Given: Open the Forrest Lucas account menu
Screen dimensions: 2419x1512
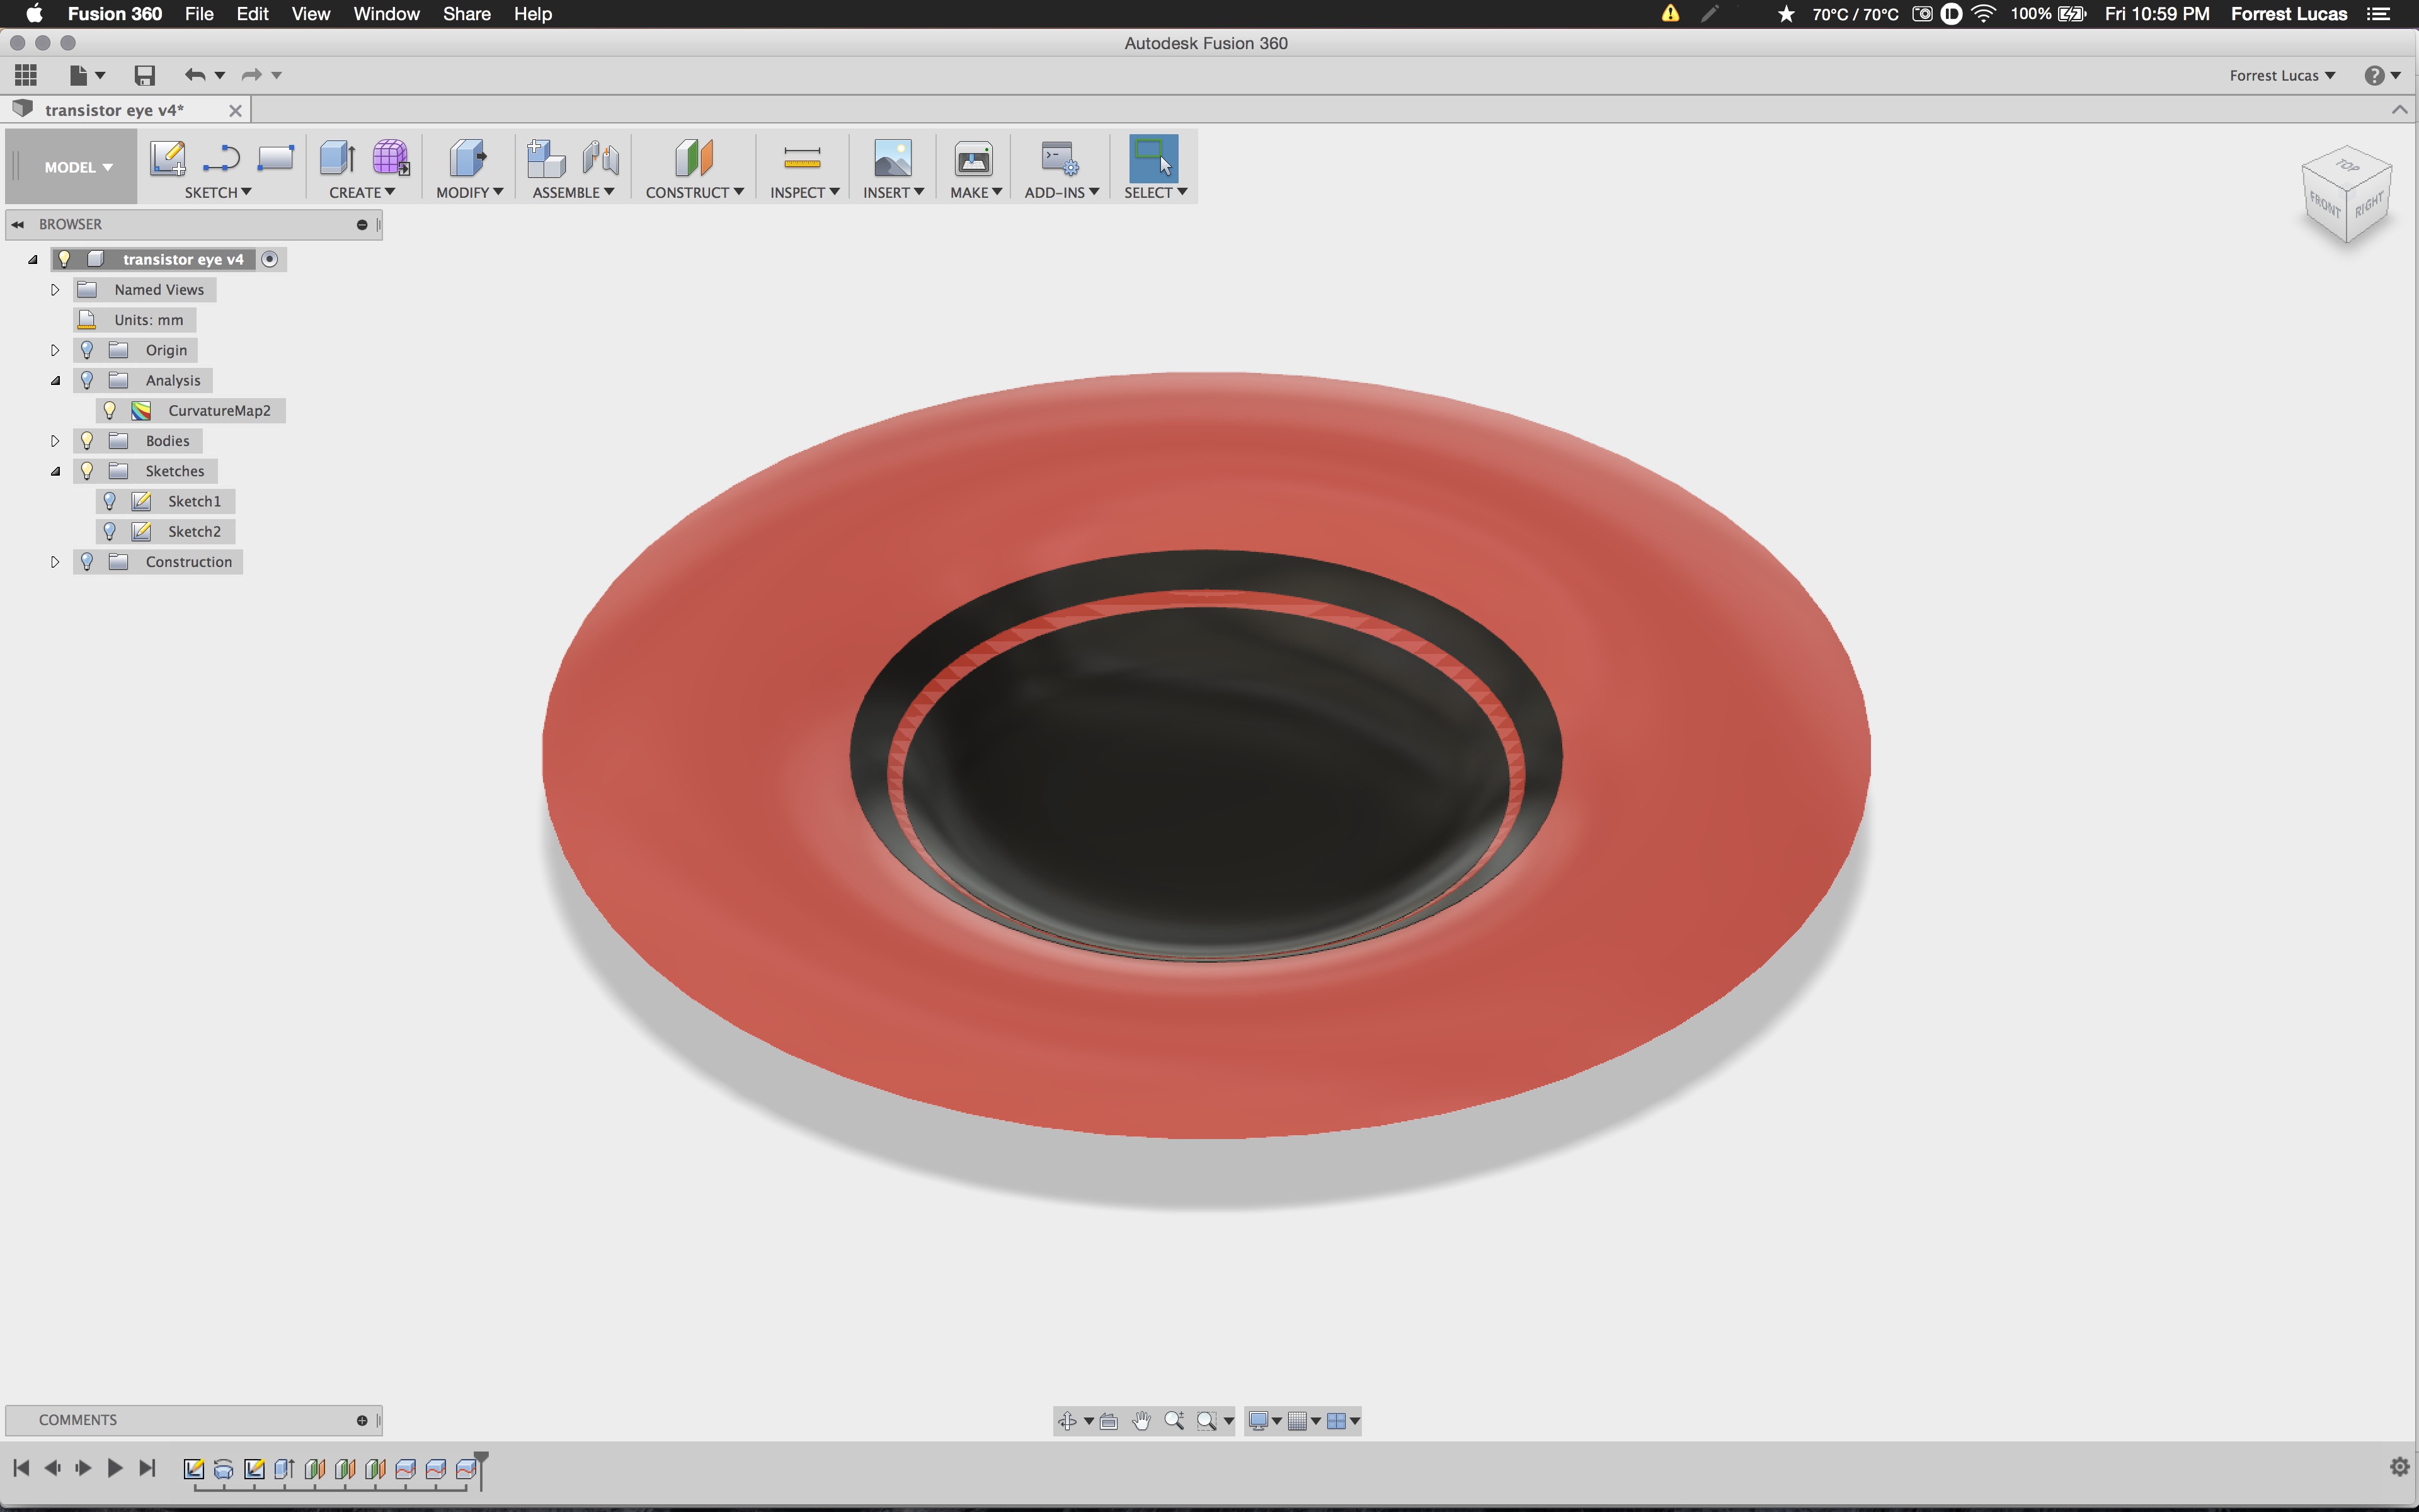Looking at the screenshot, I should [2282, 75].
